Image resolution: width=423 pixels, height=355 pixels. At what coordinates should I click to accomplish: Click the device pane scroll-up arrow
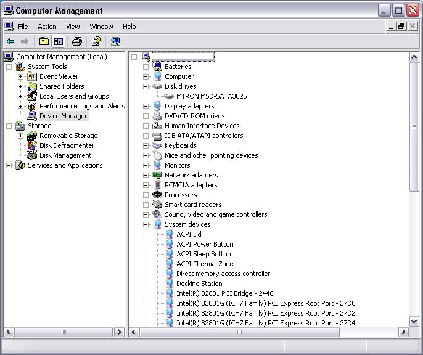click(x=414, y=57)
